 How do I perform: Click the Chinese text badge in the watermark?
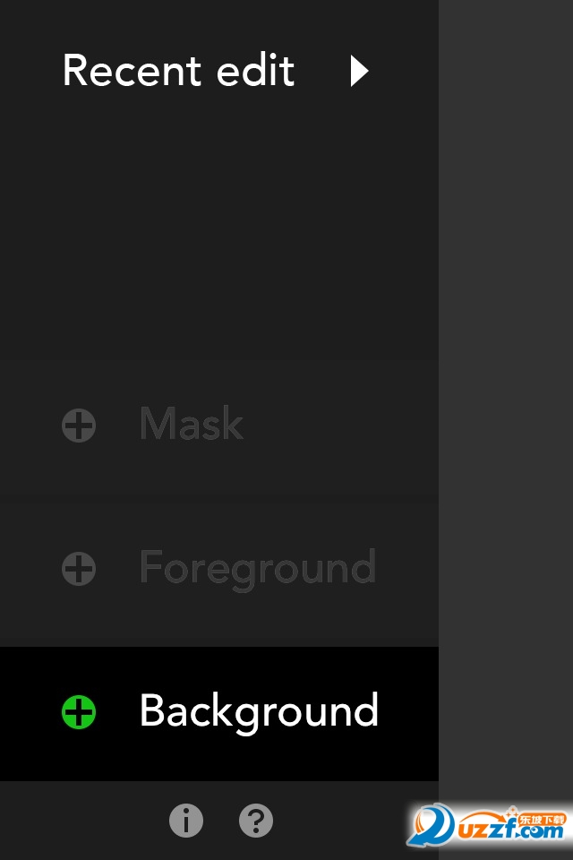coord(541,820)
